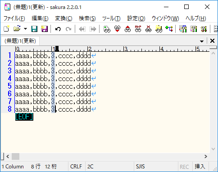The height and width of the screenshot is (172, 218).
Task: Launch the Grep search icon
Action: pos(159,29)
